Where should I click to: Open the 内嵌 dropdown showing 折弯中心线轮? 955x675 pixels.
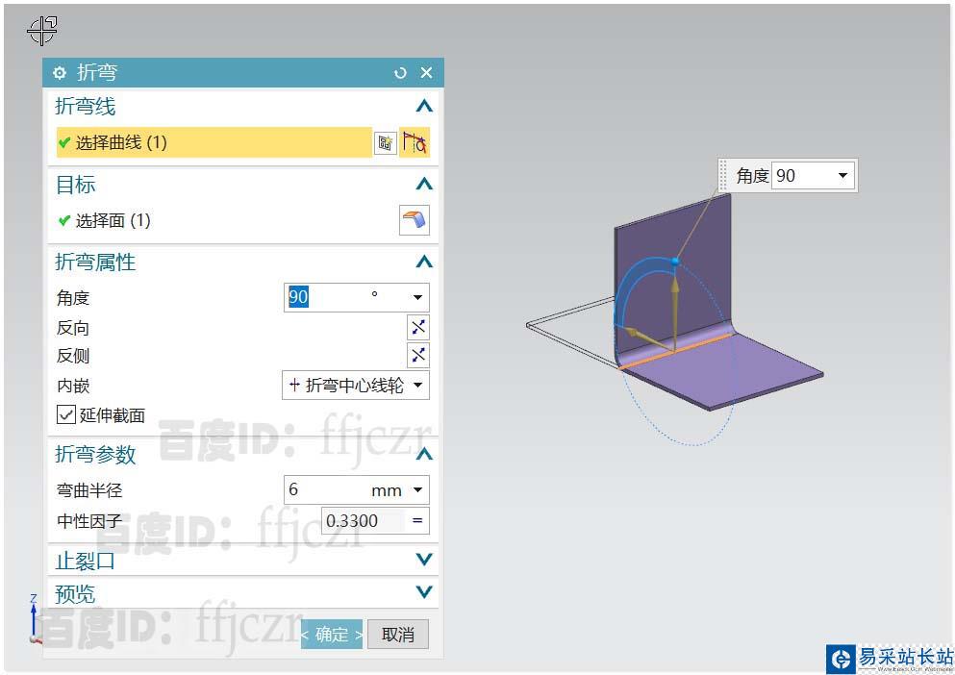356,385
